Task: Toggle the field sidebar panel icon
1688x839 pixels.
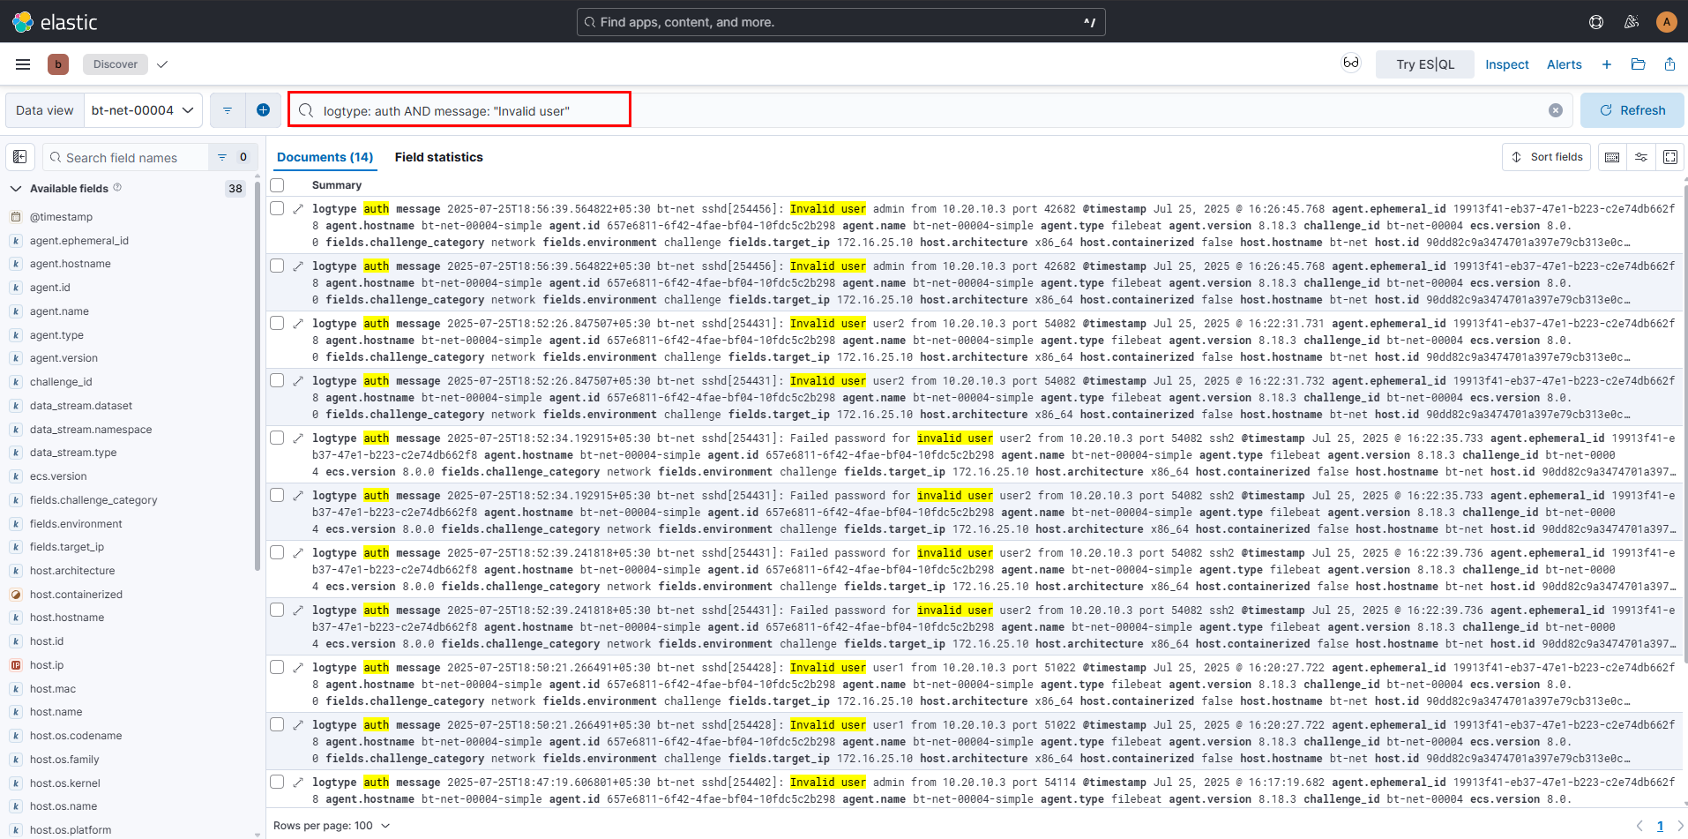Action: (20, 157)
